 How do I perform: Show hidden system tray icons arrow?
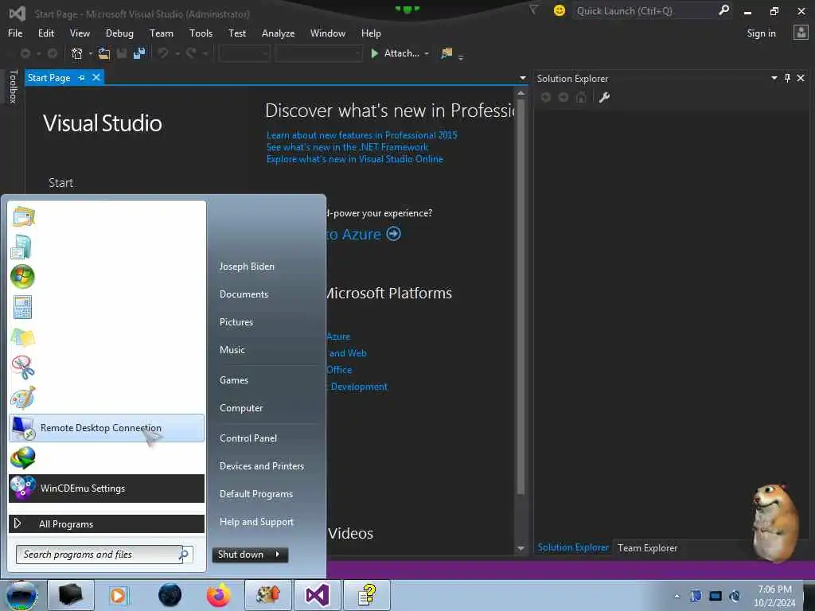click(677, 596)
